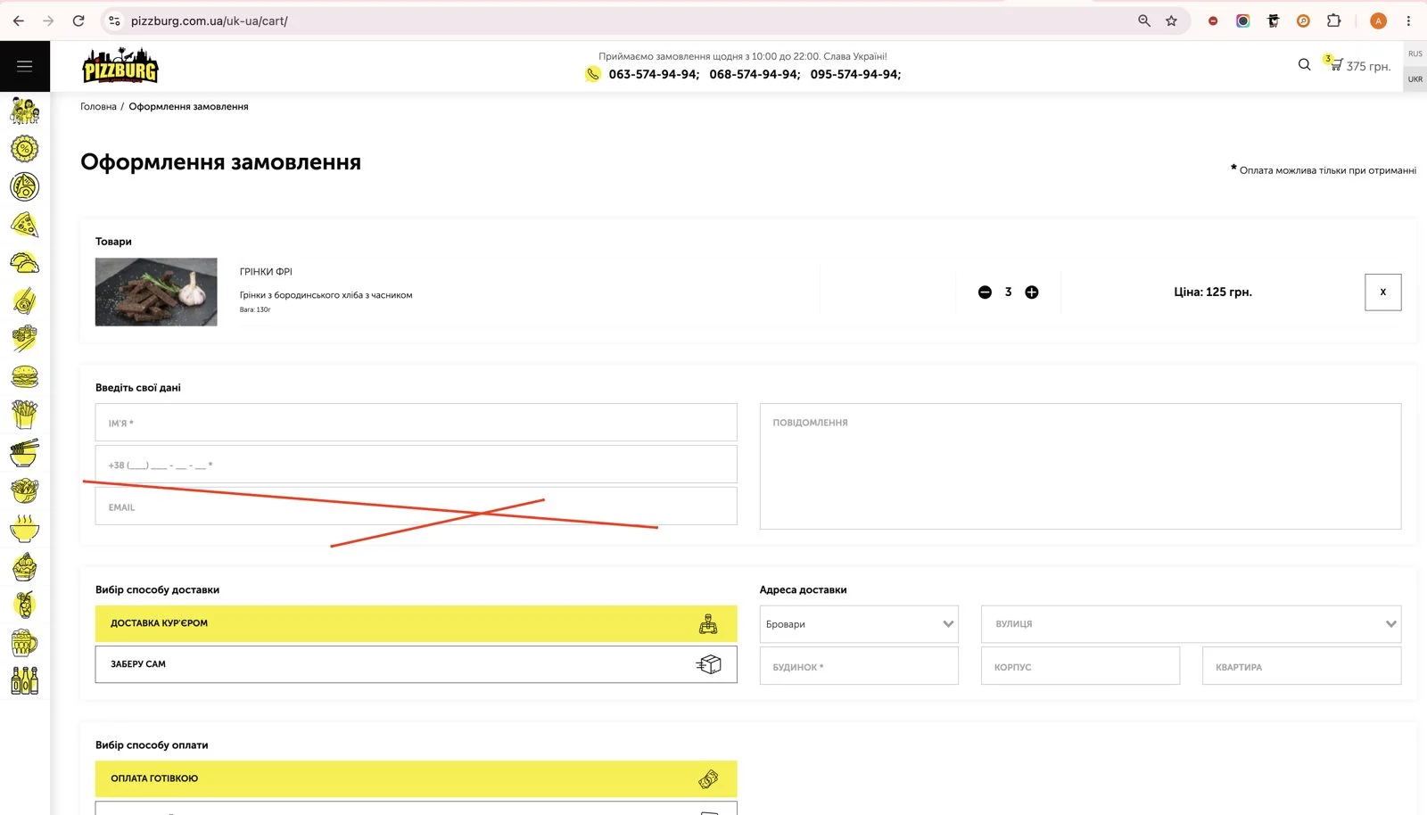Select the ДОСТАВКА КУР'ЄРОМ delivery option
The height and width of the screenshot is (815, 1427).
click(x=417, y=623)
